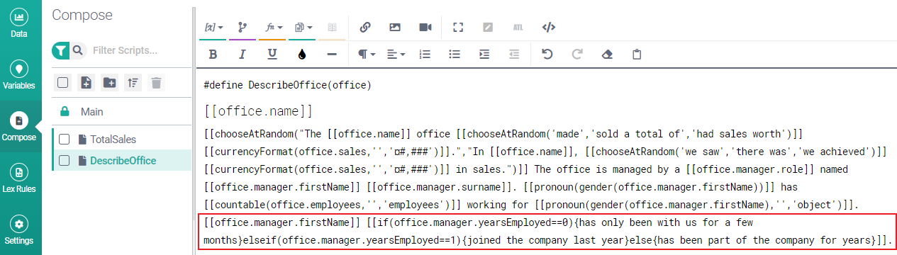Redo the last undone edit
This screenshot has width=897, height=255.
(x=577, y=54)
